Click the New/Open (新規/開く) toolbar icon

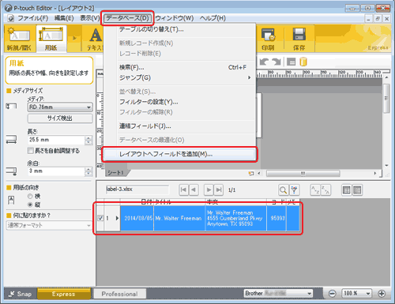coord(20,39)
